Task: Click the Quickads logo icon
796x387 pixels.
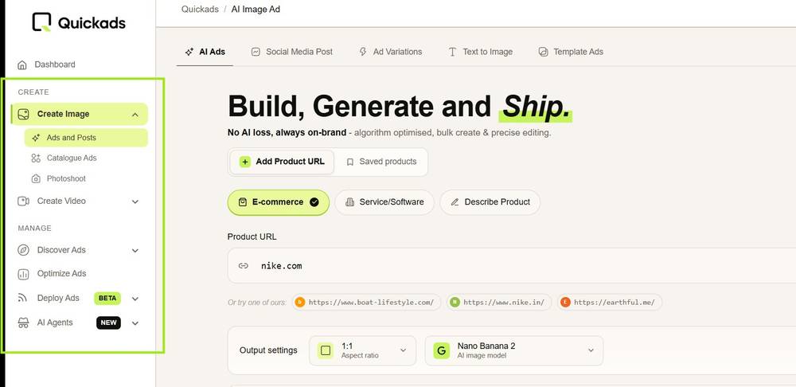Action: pos(41,22)
